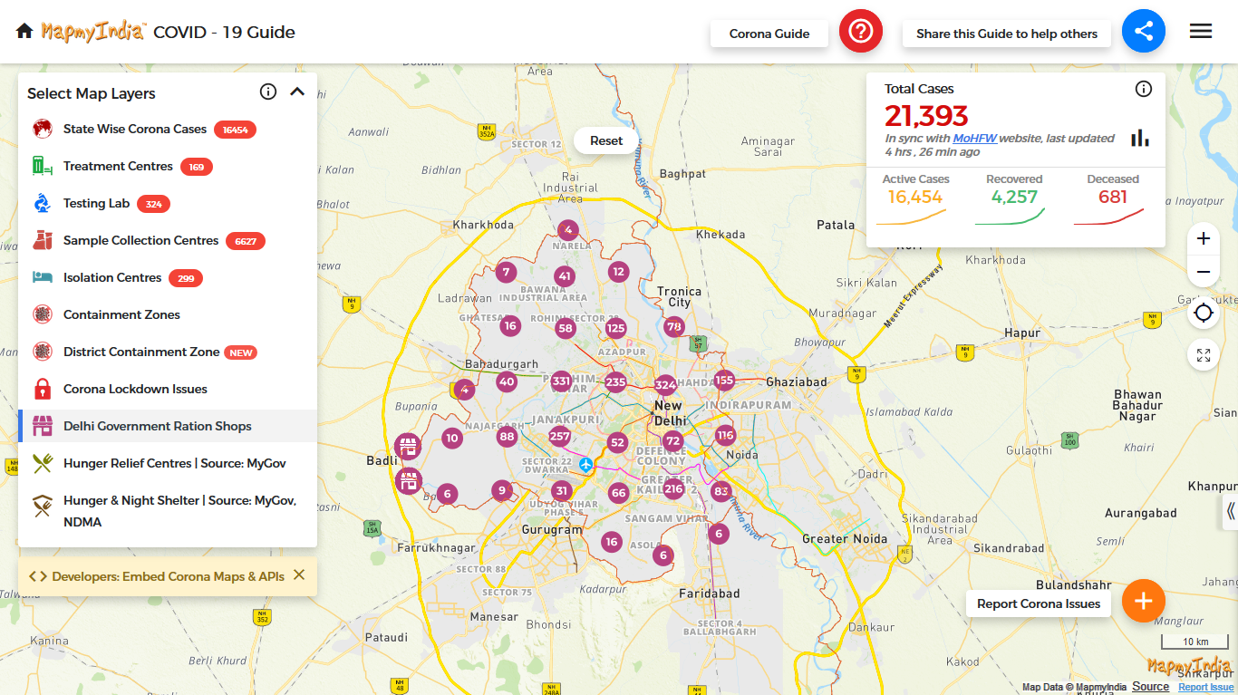The width and height of the screenshot is (1238, 695).
Task: Click the 7 cluster marker
Action: click(x=506, y=272)
